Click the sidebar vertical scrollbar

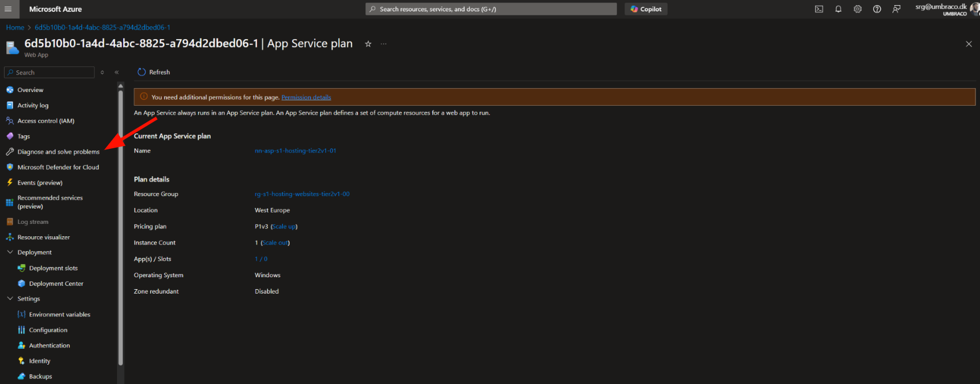click(120, 227)
